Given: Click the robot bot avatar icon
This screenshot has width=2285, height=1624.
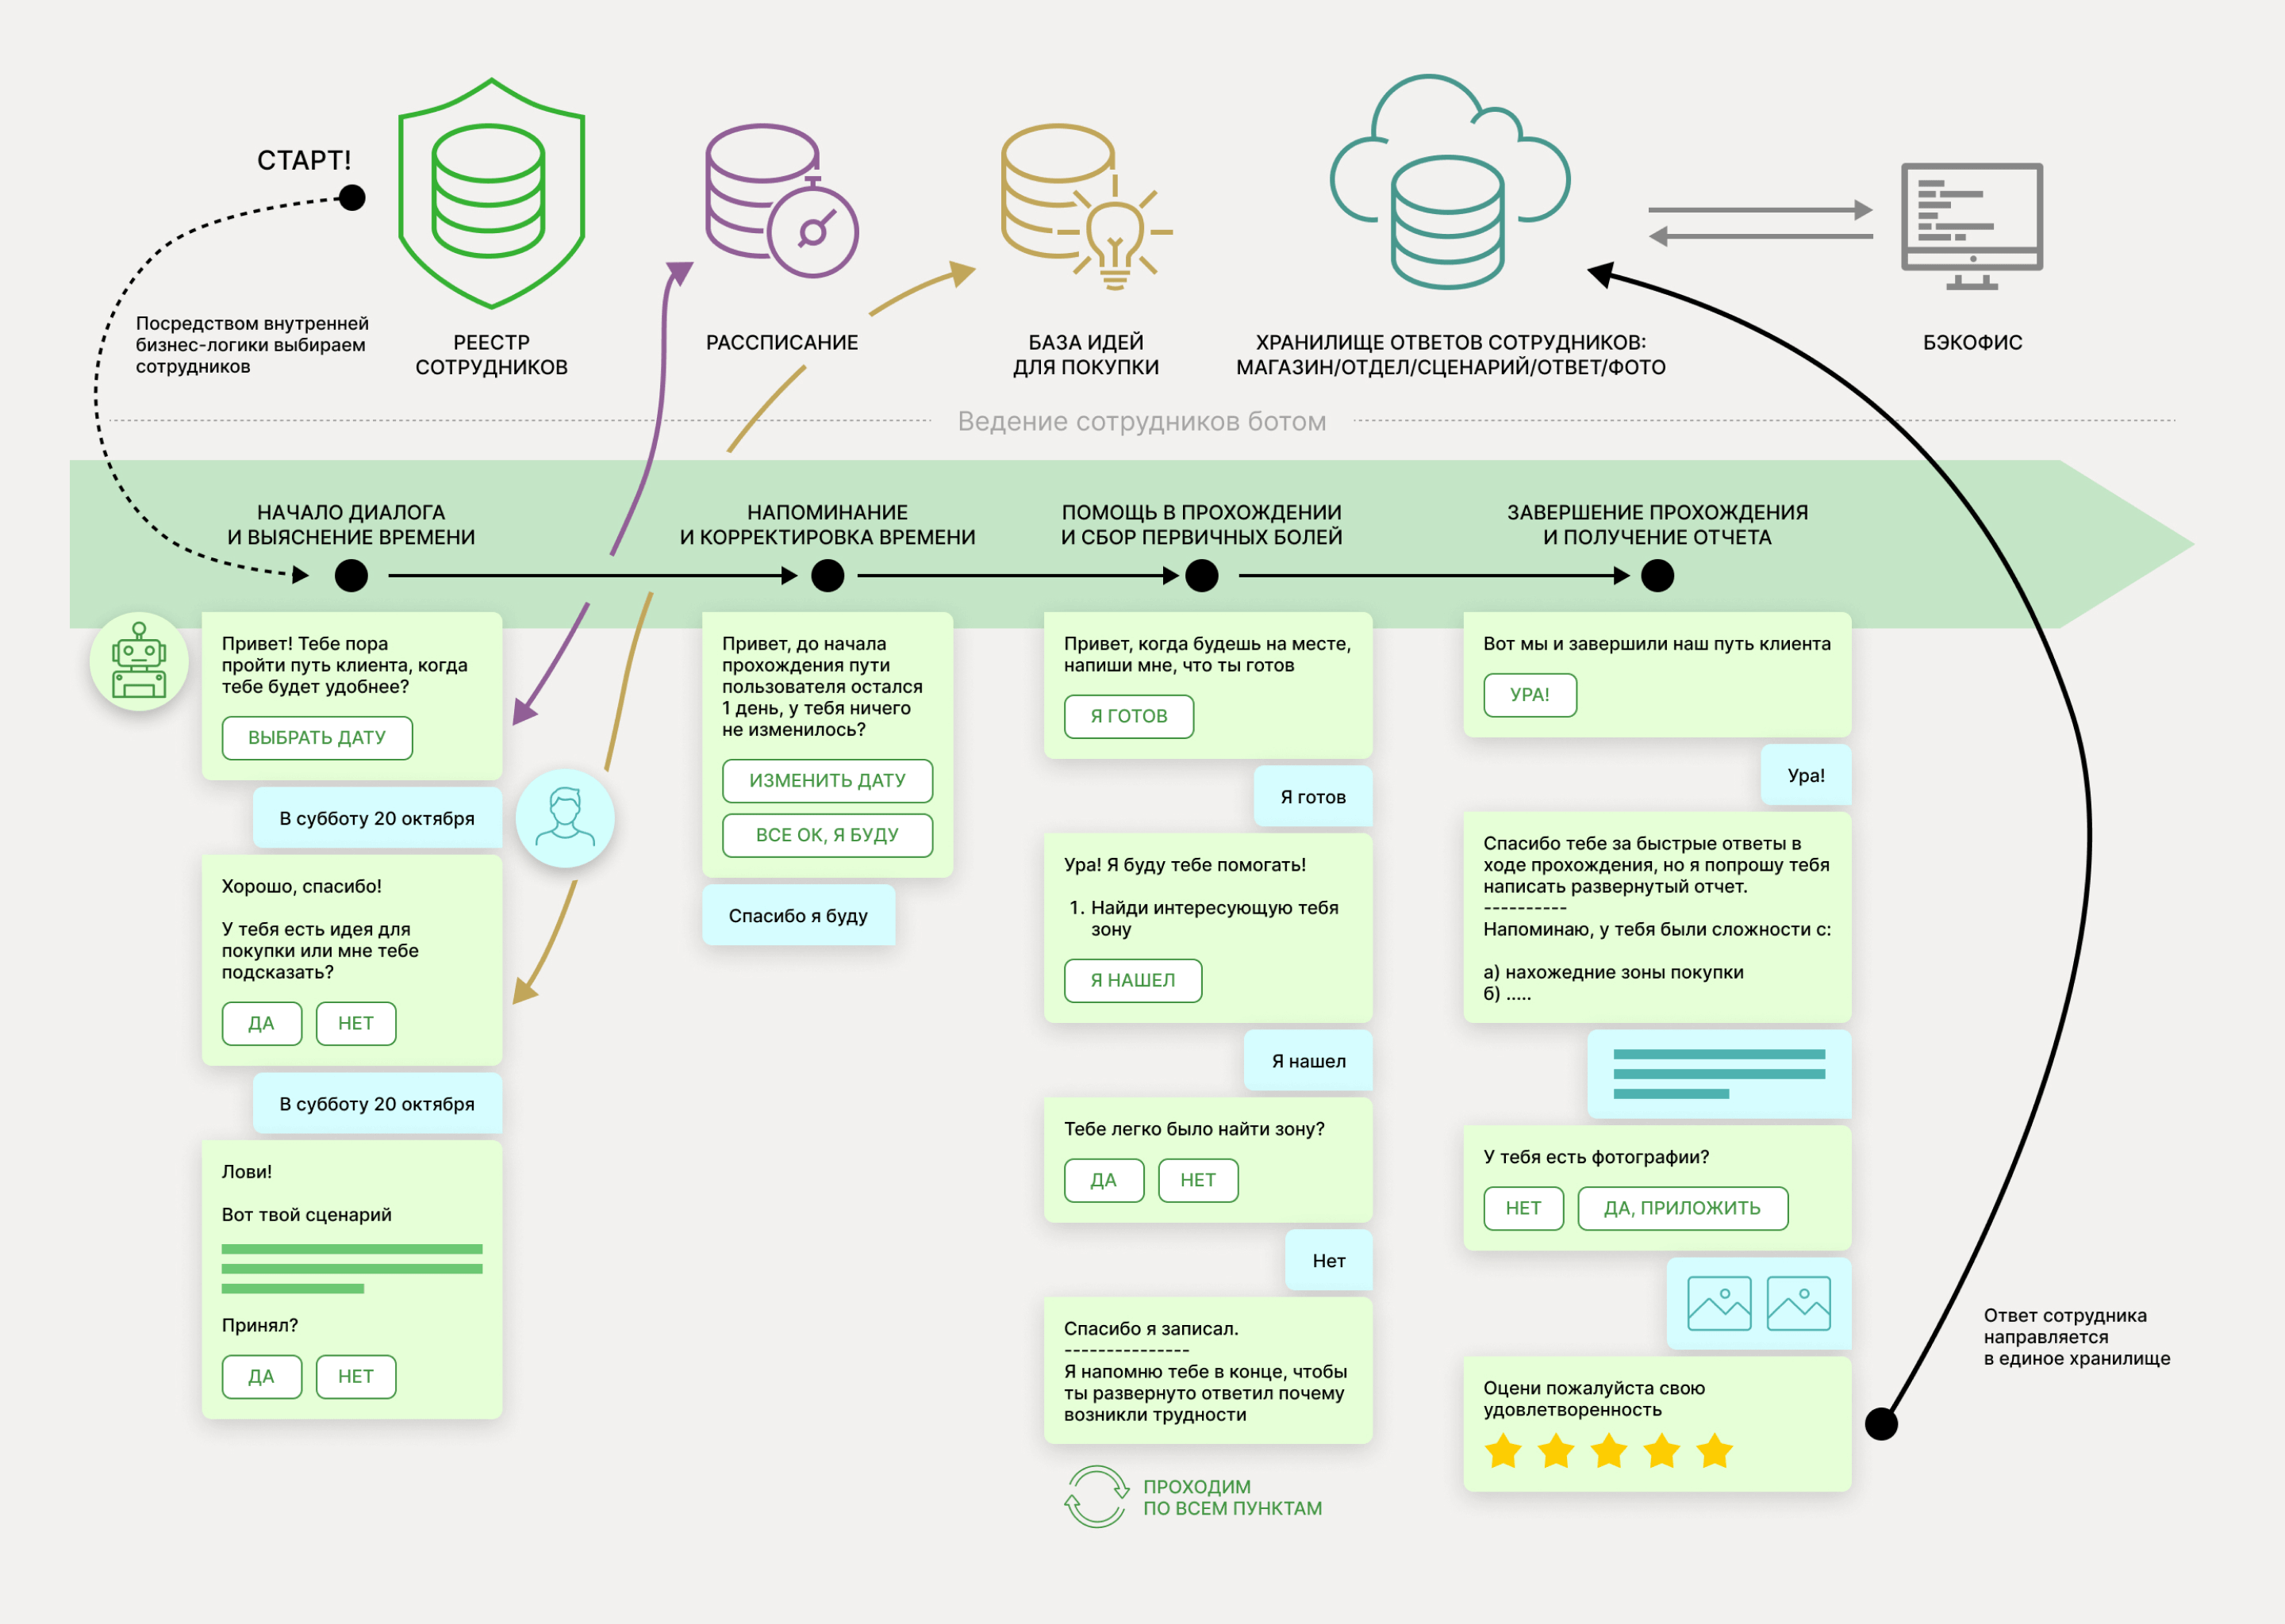Looking at the screenshot, I should [x=139, y=661].
